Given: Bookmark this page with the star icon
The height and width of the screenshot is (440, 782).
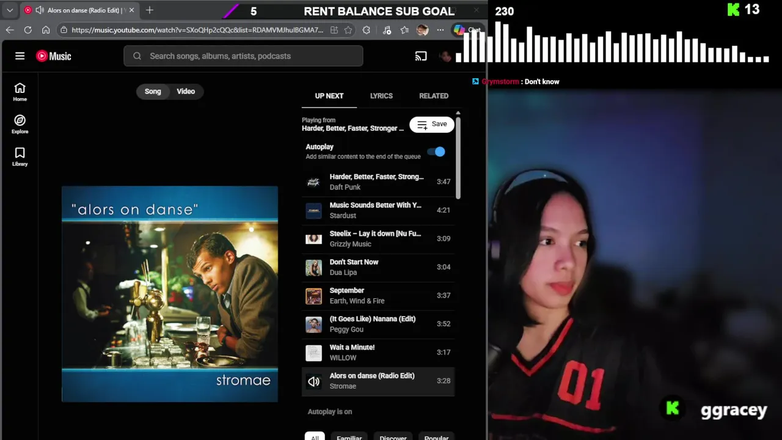Looking at the screenshot, I should 348,30.
